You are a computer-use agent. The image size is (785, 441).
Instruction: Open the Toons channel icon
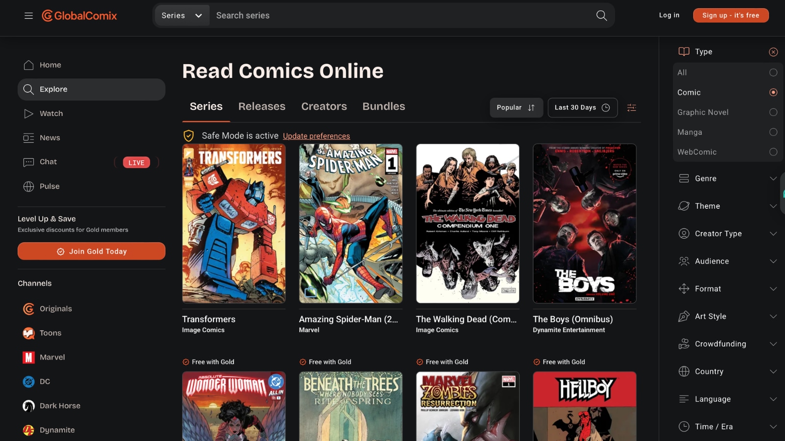(28, 333)
